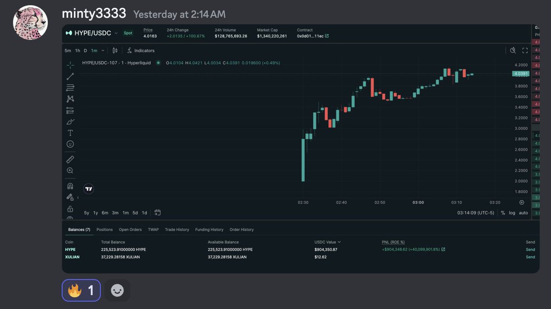Screen dimensions: 551x309
Task: Toggle the legend visibility dot
Action: (x=158, y=63)
